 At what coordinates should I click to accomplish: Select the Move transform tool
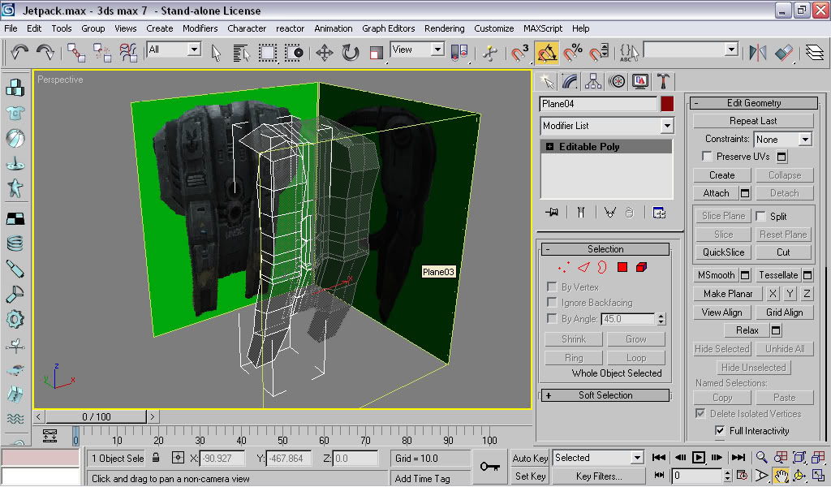324,53
